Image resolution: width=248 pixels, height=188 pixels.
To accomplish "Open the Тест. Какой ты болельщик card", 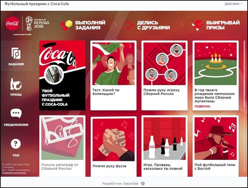I will pyautogui.click(x=113, y=75).
